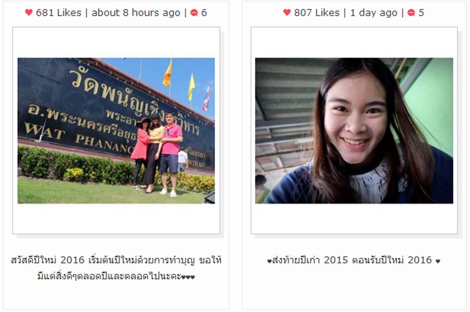Click the comment count number 6
The height and width of the screenshot is (312, 470).
pos(204,13)
